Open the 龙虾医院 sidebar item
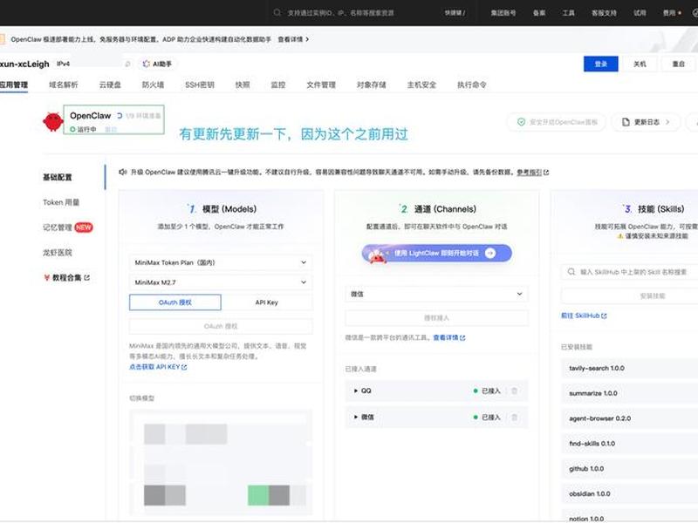 (x=58, y=253)
